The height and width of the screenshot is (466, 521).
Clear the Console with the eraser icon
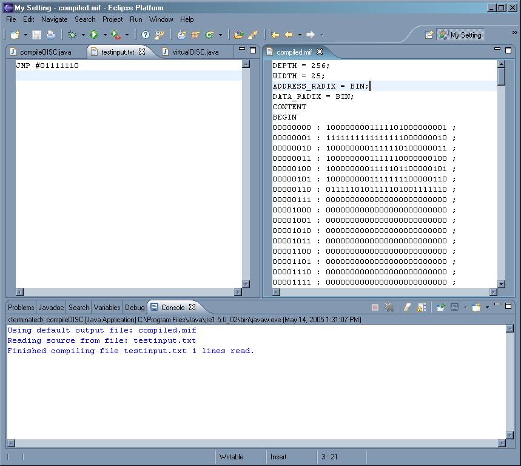408,308
